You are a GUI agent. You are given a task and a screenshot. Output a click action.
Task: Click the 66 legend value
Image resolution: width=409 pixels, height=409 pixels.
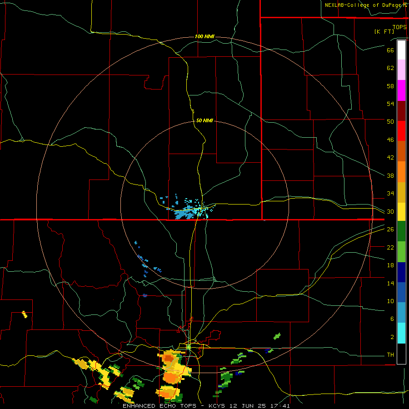390,50
